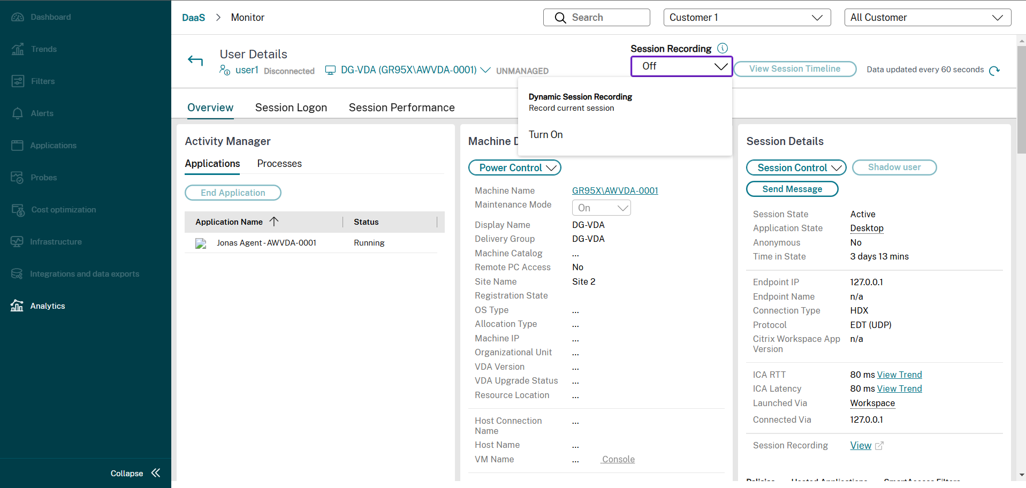Screen dimensions: 1026x488
Task: Click the Send Message button
Action: (x=792, y=189)
